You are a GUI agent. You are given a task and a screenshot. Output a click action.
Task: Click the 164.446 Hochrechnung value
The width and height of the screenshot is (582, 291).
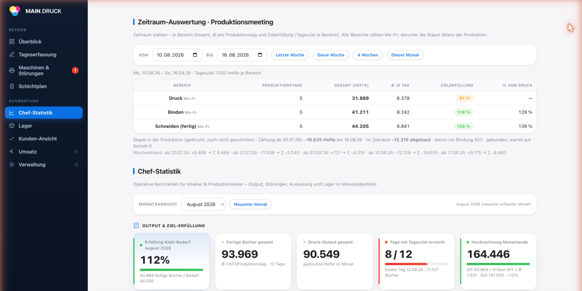click(488, 255)
